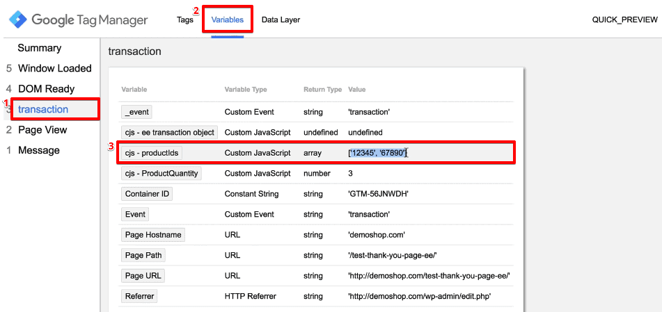Select the Window Loaded event
The width and height of the screenshot is (662, 312).
tap(54, 68)
